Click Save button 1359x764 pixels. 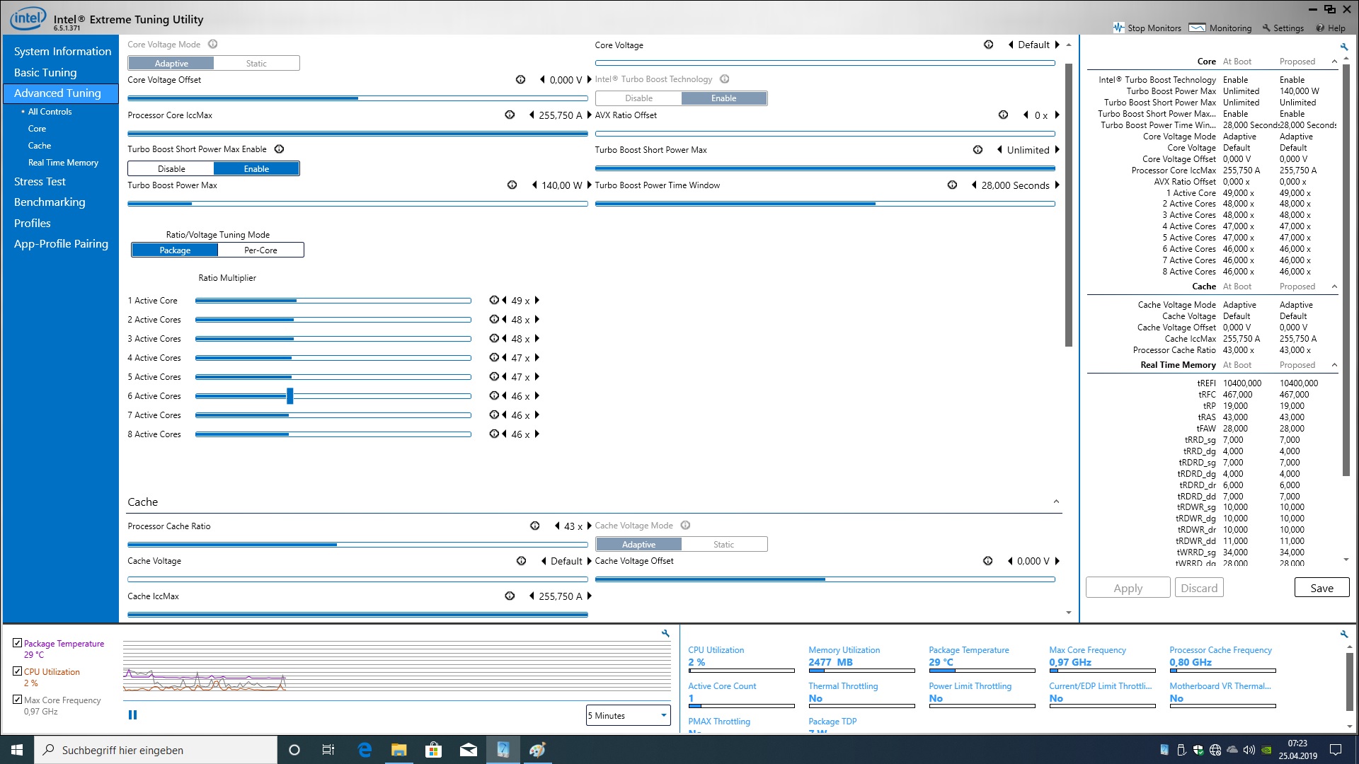pos(1321,588)
